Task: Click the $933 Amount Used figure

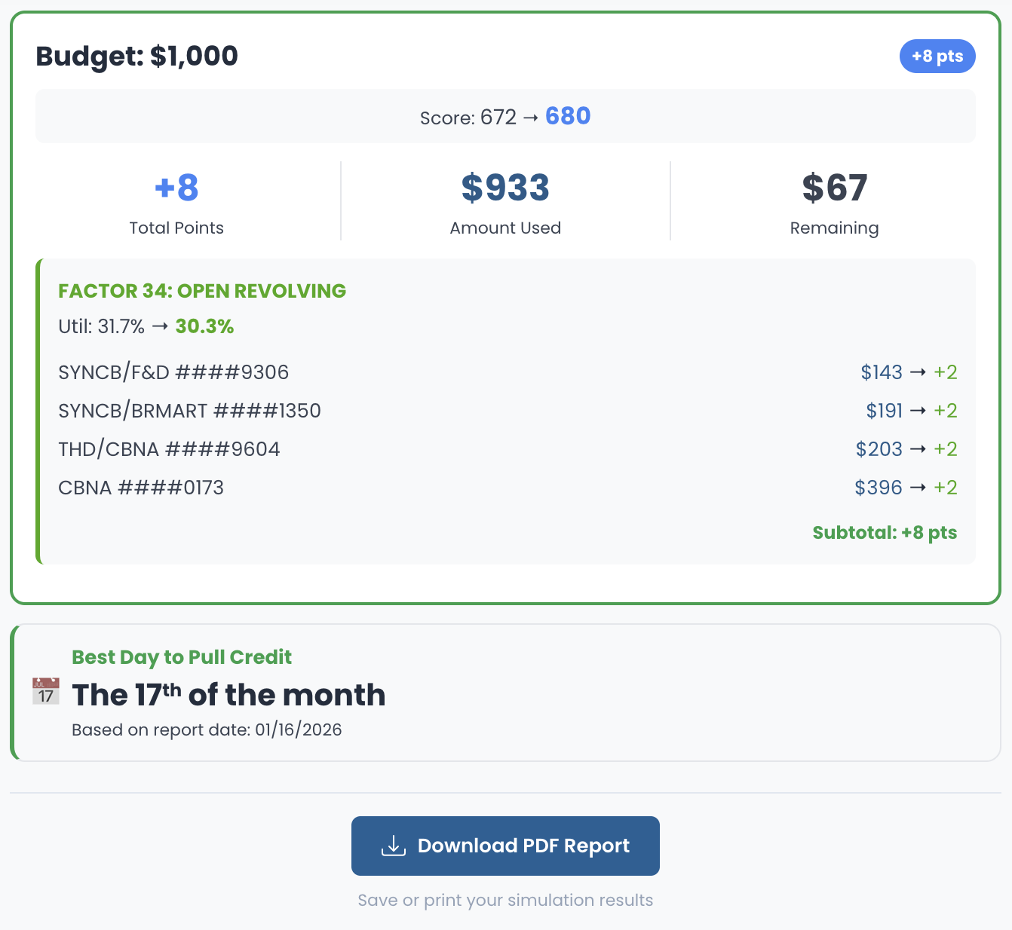Action: [x=505, y=188]
